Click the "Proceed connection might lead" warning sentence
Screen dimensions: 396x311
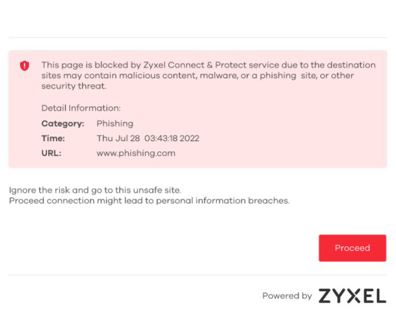point(149,201)
